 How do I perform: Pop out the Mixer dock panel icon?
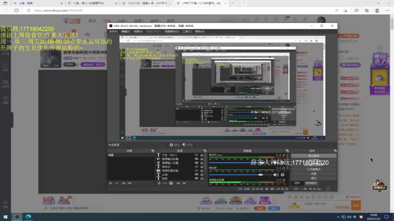(x=287, y=151)
